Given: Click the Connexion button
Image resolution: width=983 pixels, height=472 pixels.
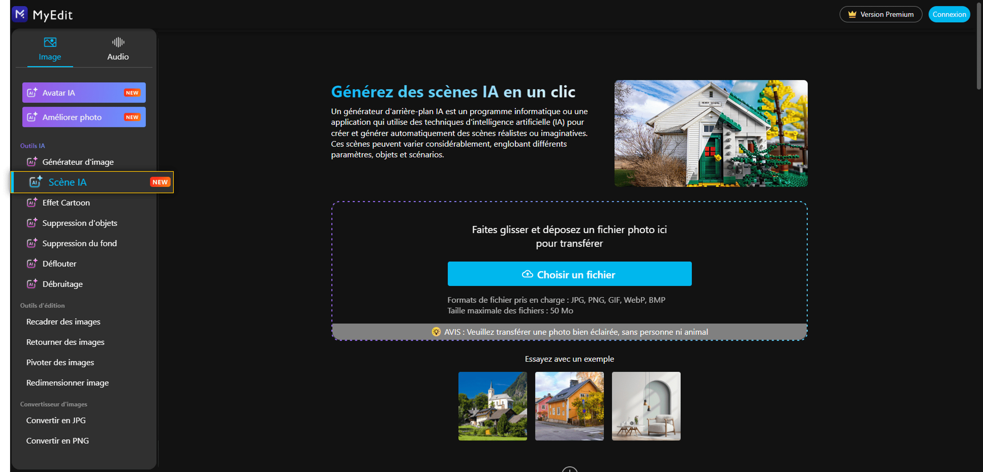Looking at the screenshot, I should (949, 15).
